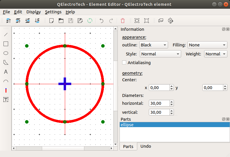The image size is (230, 157).
Task: Click the Lower selection icon
Action: (x=28, y=21)
